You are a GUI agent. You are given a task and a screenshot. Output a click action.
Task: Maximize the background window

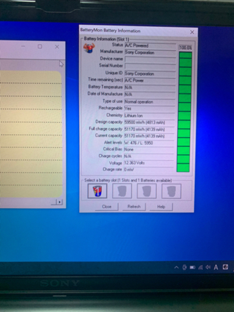pos(40,46)
